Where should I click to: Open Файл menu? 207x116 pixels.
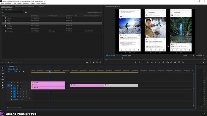pos(2,4)
